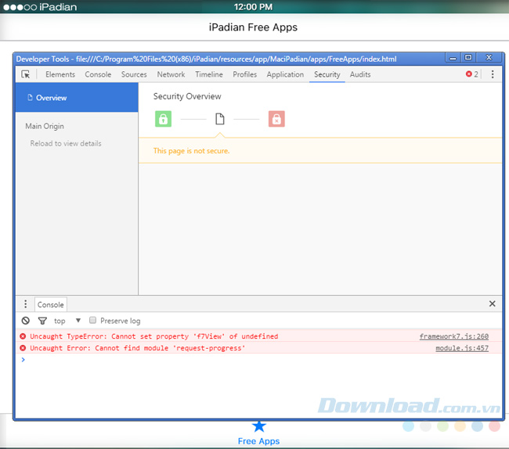Click the iPadian signal dots indicator
509x449 pixels.
coord(20,7)
